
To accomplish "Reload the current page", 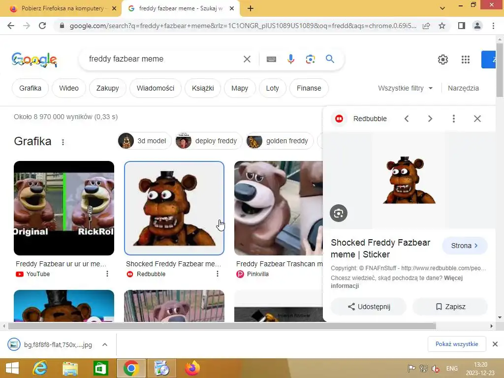I will click(x=42, y=26).
